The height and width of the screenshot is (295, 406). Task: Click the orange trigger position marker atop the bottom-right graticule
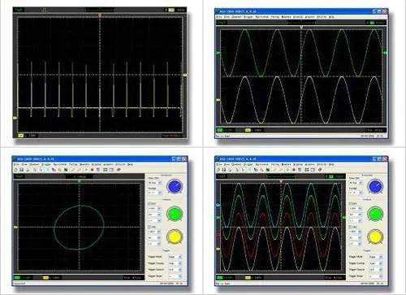[x=281, y=181]
